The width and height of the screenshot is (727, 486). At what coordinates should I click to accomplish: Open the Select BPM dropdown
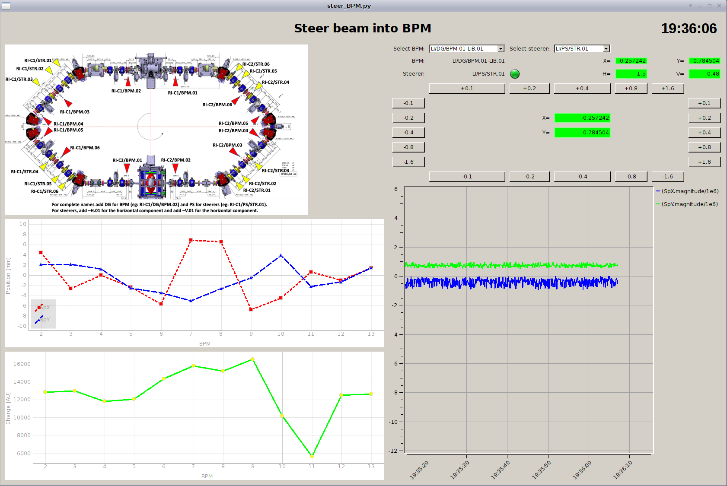click(501, 49)
